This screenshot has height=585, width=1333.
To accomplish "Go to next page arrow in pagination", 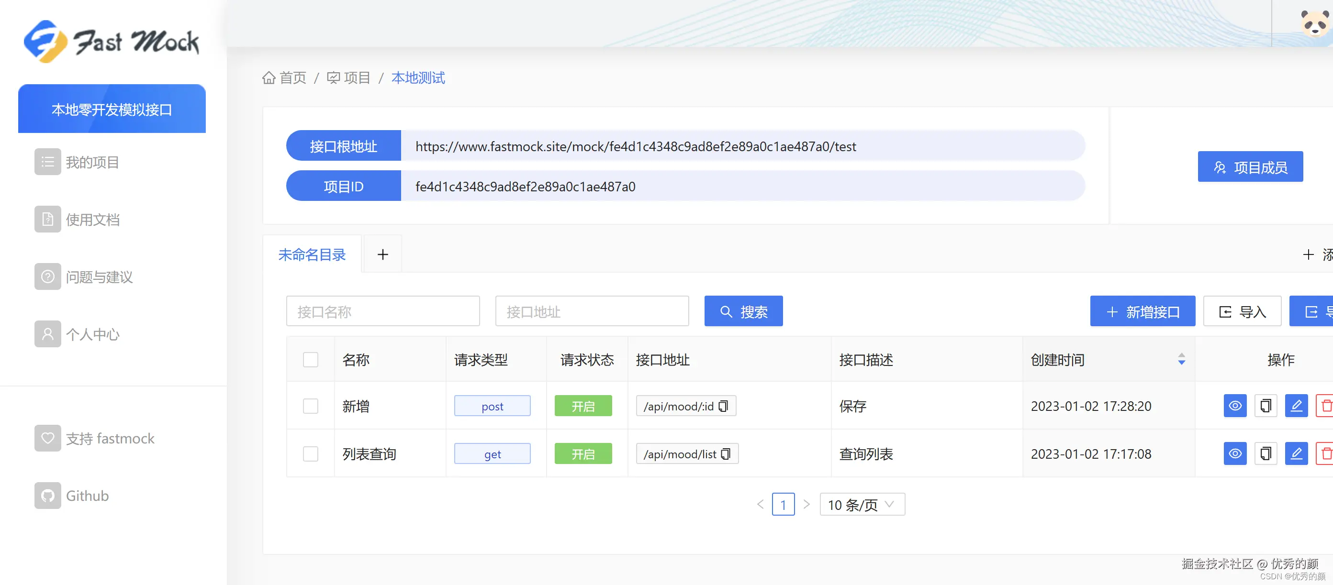I will 806,504.
